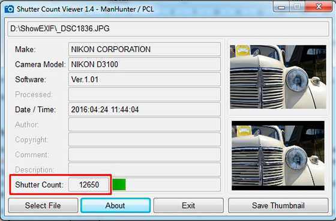
Task: Click the green shutter status indicator
Action: (119, 184)
